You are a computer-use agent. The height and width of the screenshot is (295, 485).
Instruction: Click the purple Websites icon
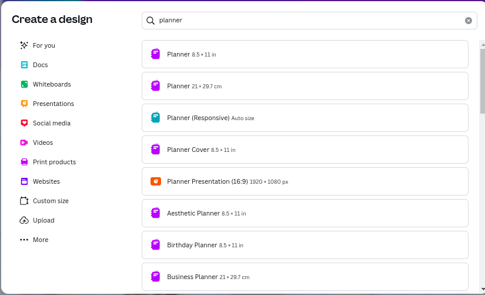(x=24, y=181)
